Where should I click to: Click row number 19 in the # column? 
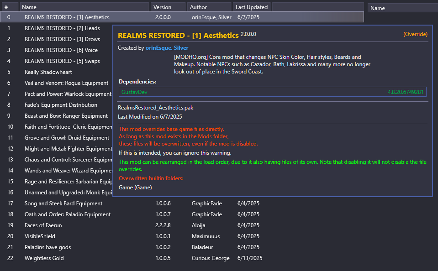point(11,225)
